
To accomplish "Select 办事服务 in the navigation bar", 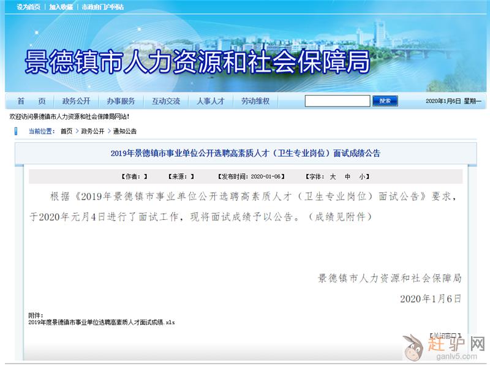I will tap(121, 101).
